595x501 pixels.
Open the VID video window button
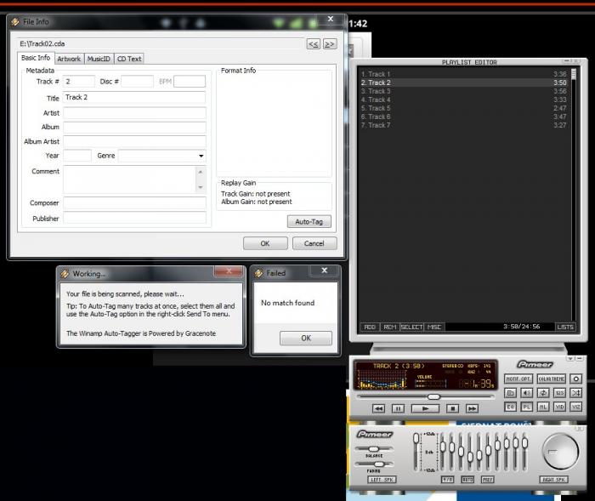(x=559, y=407)
